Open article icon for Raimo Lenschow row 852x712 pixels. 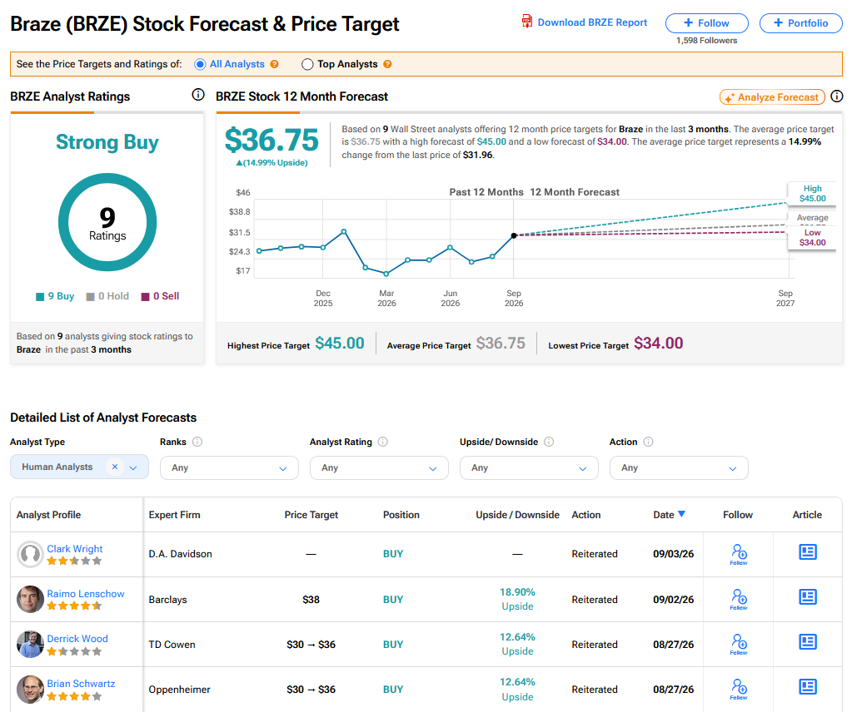(808, 597)
